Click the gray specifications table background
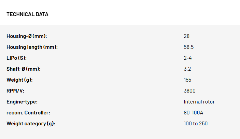This screenshot has width=240, height=139. coord(120,82)
